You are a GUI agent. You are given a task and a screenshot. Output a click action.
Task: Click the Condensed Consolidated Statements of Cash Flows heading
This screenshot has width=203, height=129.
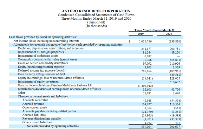[96, 15]
